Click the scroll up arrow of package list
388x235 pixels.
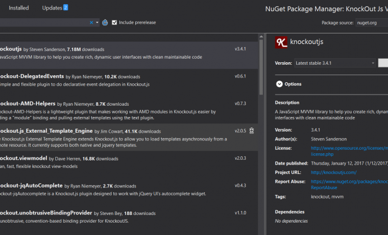261,36
